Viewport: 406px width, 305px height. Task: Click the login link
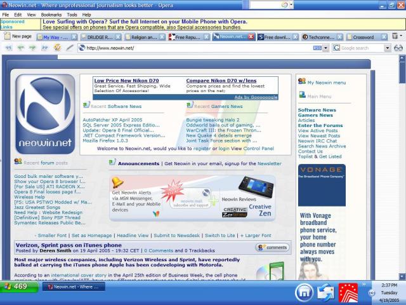click(224, 149)
